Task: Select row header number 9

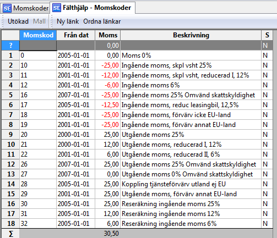Action: (x=10, y=135)
